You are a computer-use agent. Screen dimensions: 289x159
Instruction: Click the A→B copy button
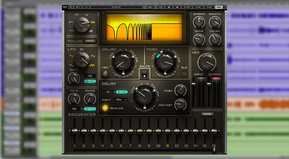tap(187, 7)
